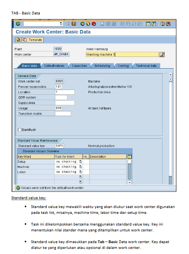This screenshot has width=189, height=254.
Task: Click the Generate Shortcut icon
Action: click(x=154, y=24)
